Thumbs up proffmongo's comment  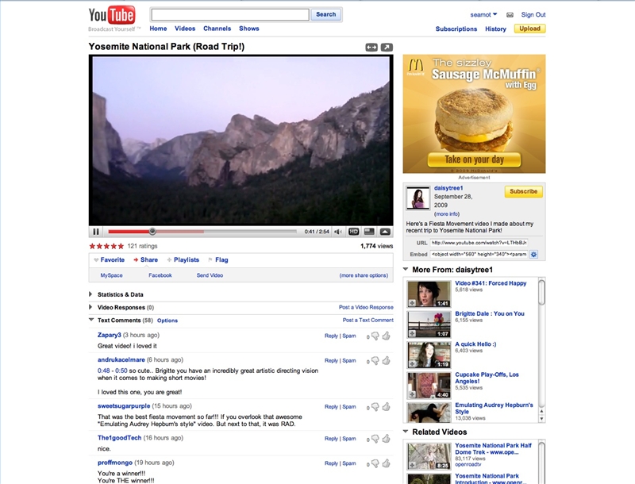[x=386, y=463]
